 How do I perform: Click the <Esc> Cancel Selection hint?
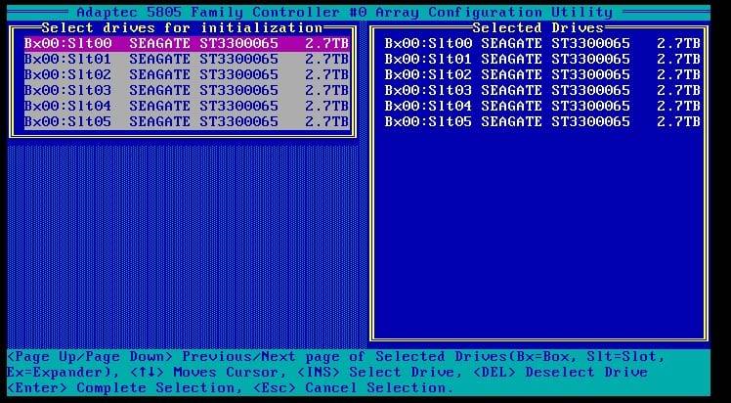pos(354,387)
